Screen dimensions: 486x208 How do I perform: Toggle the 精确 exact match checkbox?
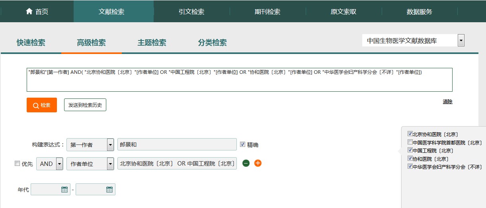[x=243, y=144]
